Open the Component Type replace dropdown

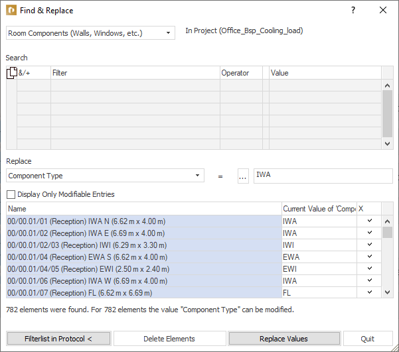[x=105, y=176]
